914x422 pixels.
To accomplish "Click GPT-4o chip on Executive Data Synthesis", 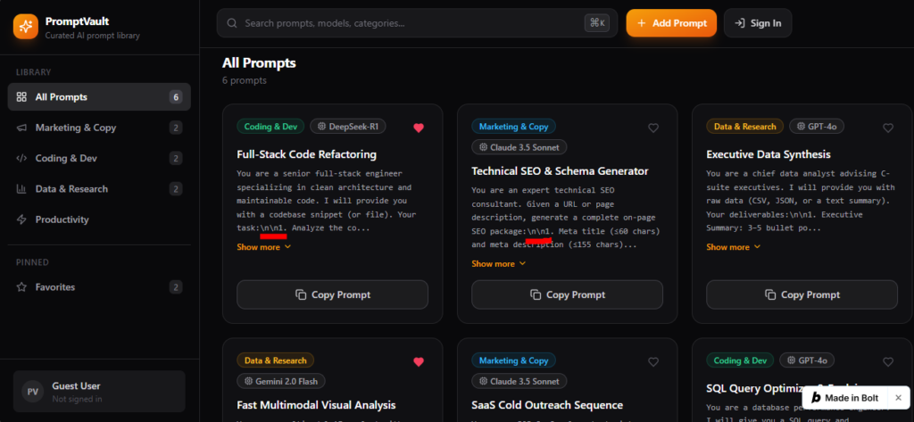I will [817, 127].
